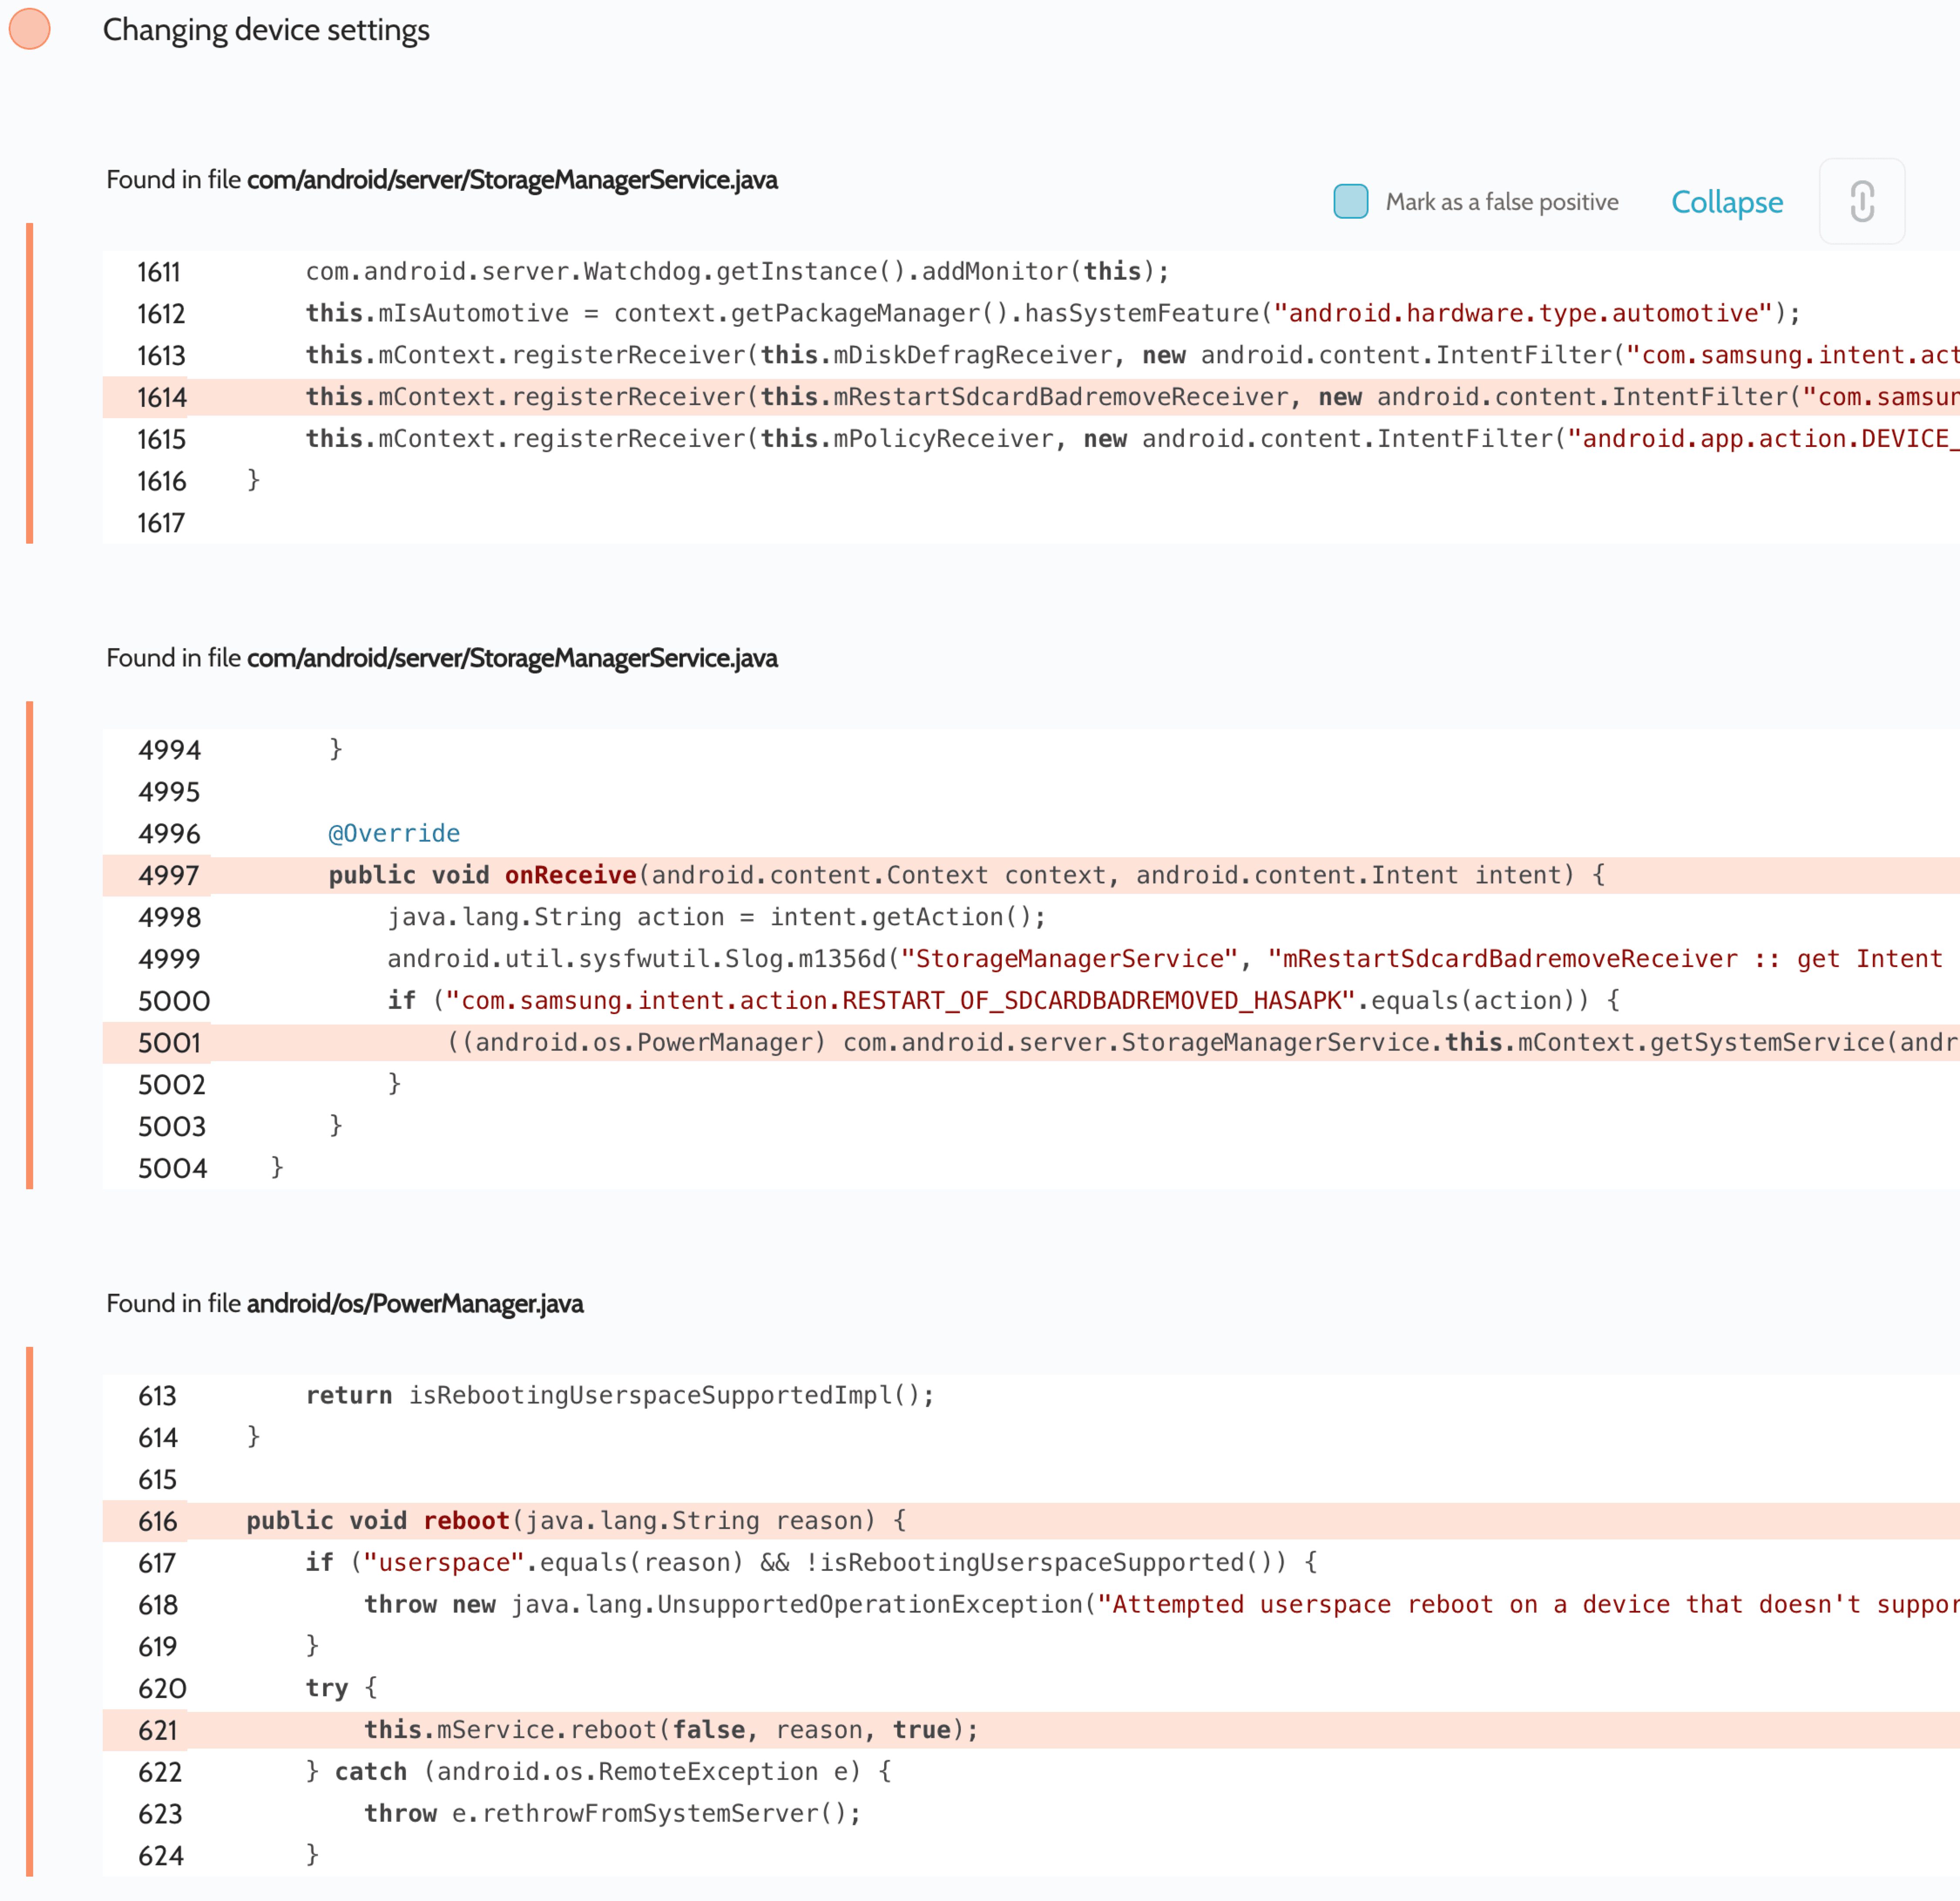Click line number 4997

[169, 876]
